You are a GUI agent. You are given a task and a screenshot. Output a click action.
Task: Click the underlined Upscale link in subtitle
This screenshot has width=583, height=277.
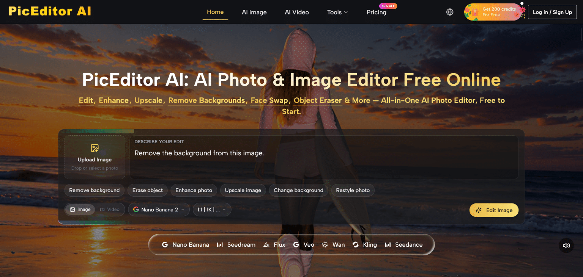pos(148,100)
